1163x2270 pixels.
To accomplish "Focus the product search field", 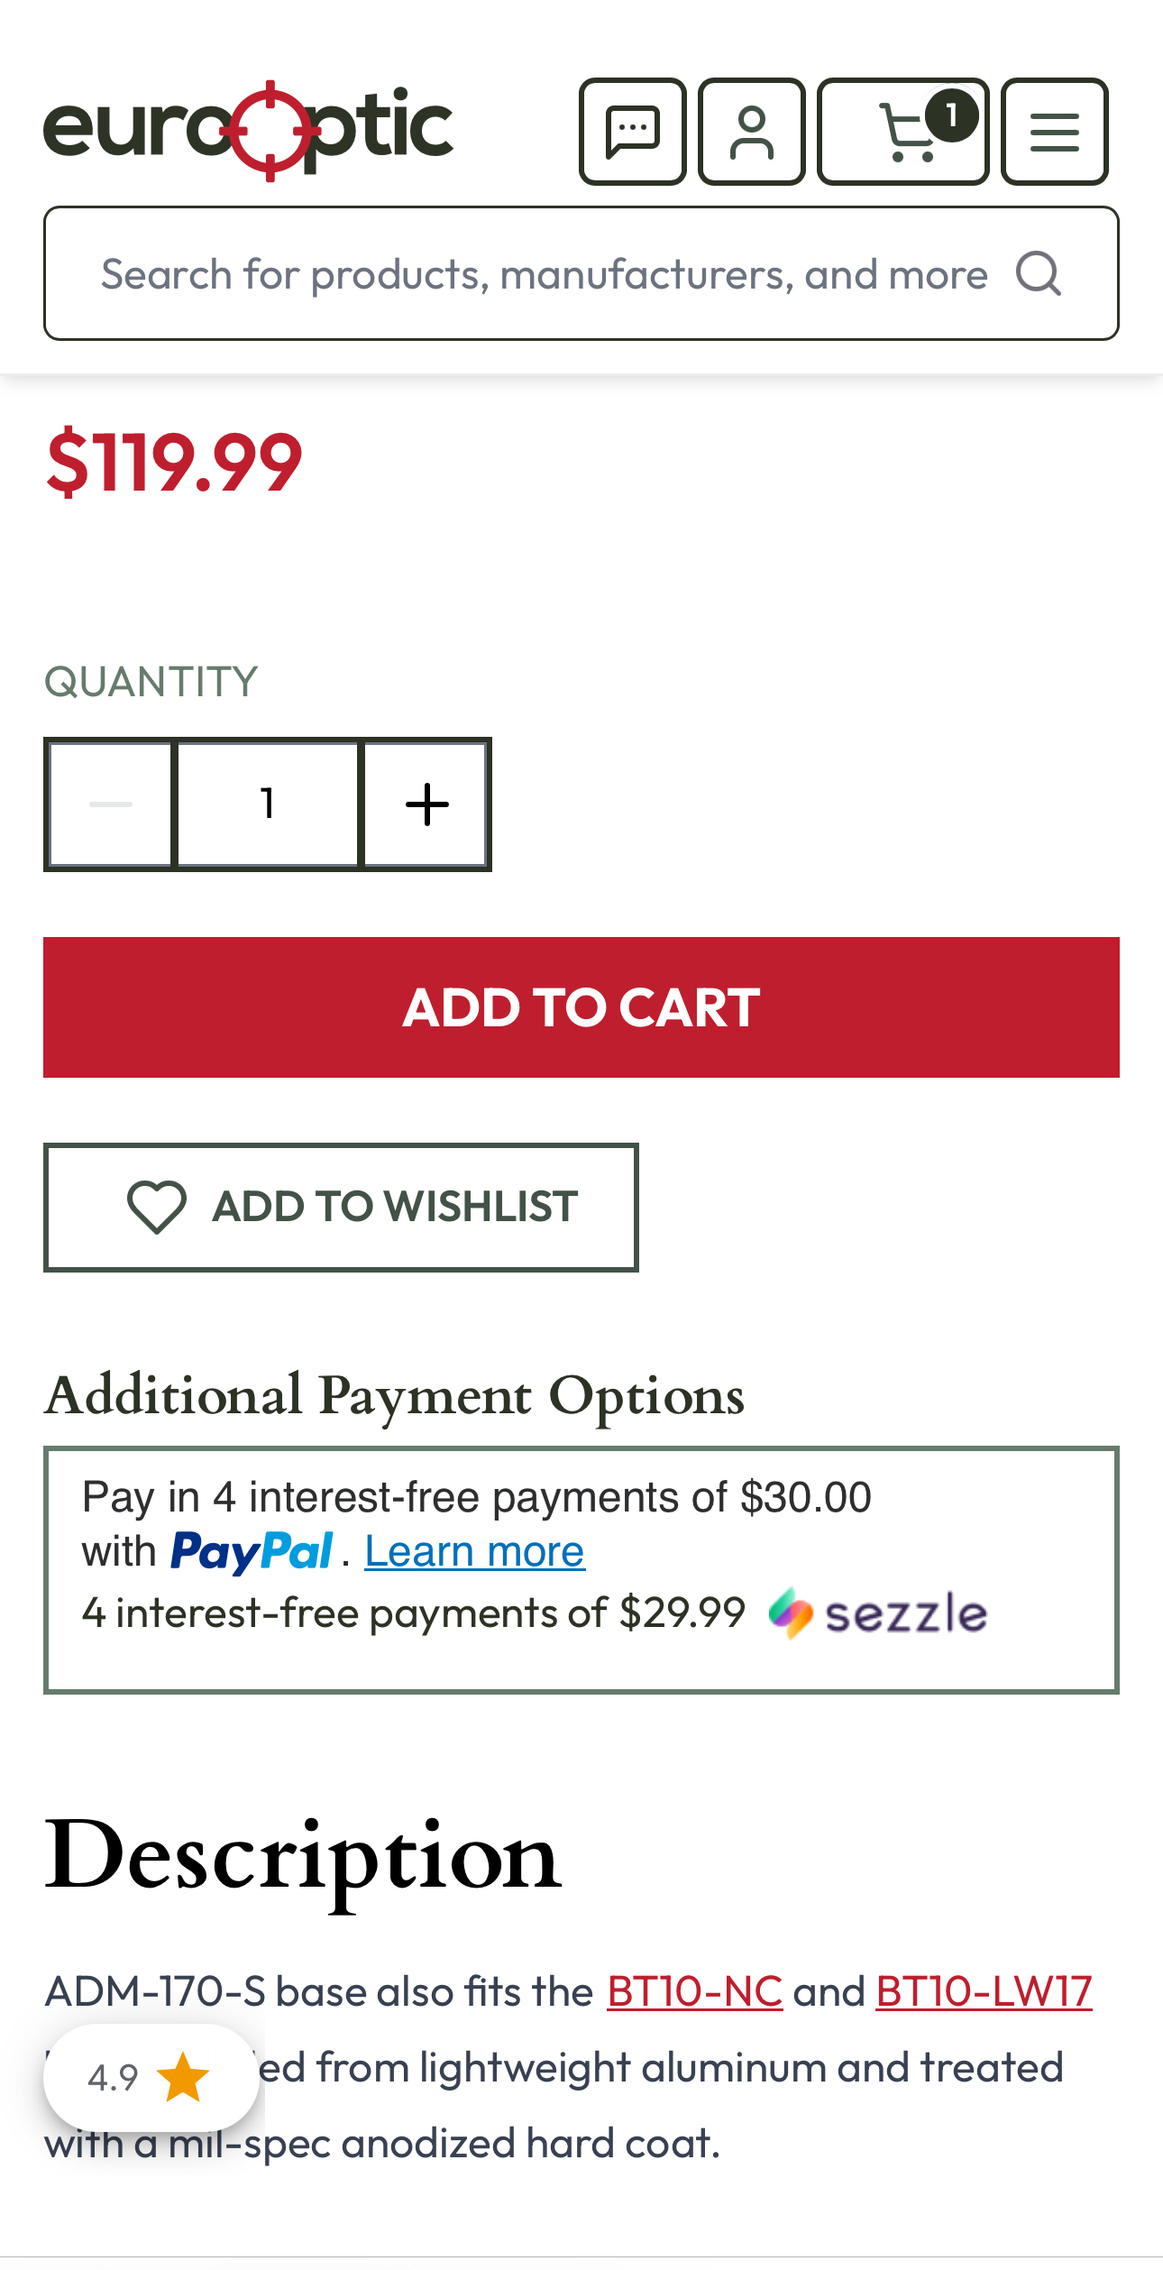I will (541, 273).
